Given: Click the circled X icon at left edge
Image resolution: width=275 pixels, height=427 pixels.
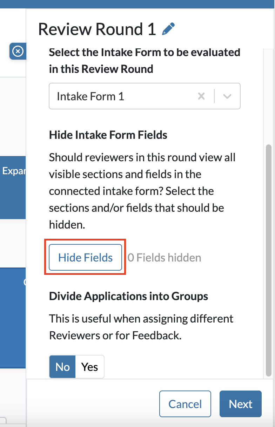Looking at the screenshot, I should coord(18,52).
